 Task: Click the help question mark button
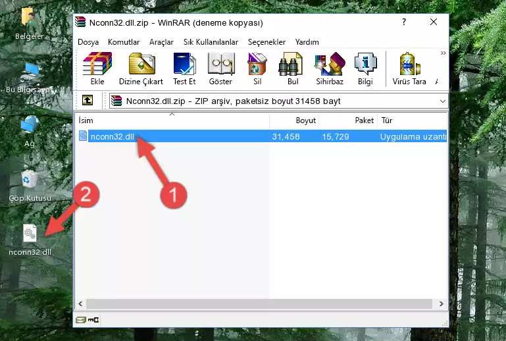(x=404, y=22)
